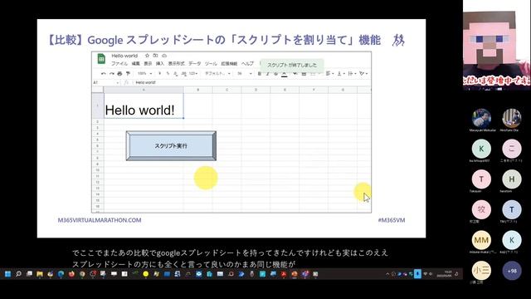
Task: Click the 小三 participant avatar
Action: click(481, 270)
